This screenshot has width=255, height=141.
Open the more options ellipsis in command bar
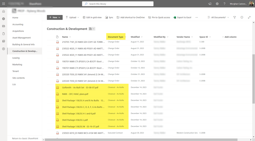(x=197, y=17)
